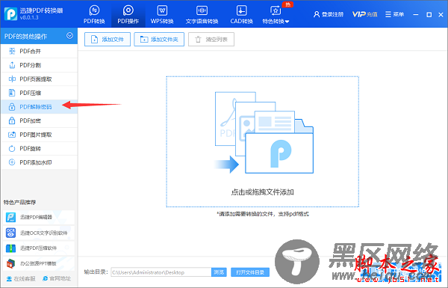
Task: Select PDF分割 in the sidebar
Action: coord(39,65)
